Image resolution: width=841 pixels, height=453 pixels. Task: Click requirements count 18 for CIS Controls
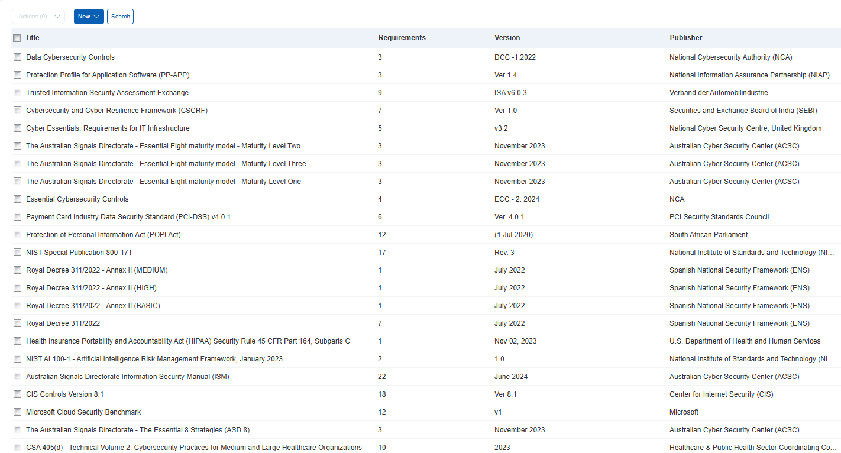tap(382, 394)
